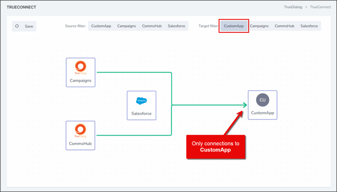Click the Salesforce node label
This screenshot has height=192, width=337.
coord(142,113)
